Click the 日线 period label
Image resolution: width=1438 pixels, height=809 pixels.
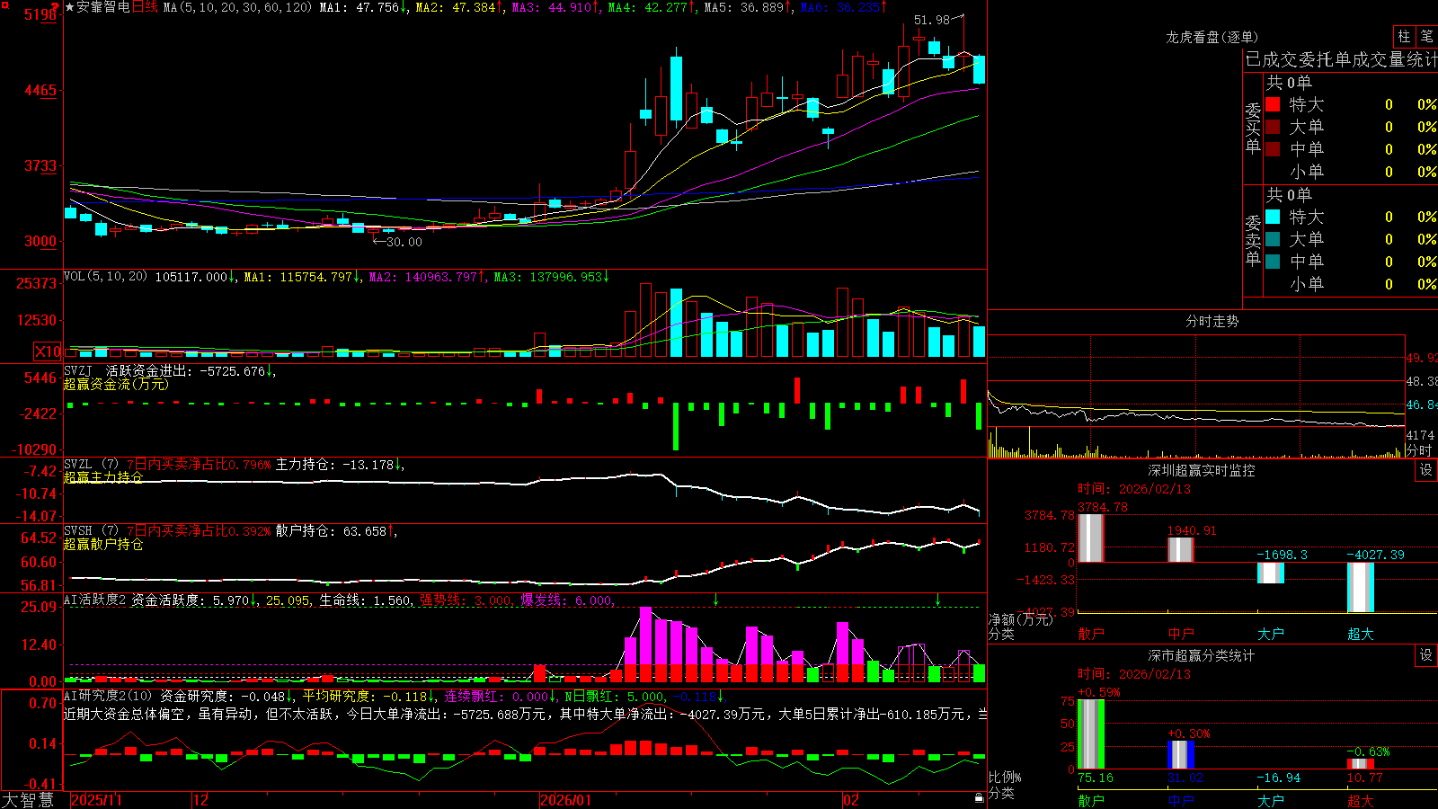[145, 7]
